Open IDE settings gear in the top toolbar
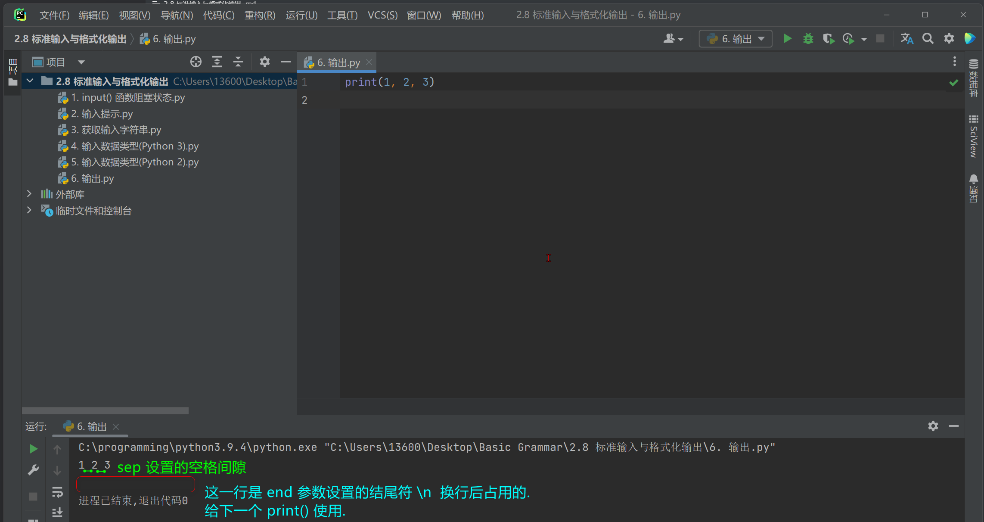The width and height of the screenshot is (984, 522). (x=949, y=39)
